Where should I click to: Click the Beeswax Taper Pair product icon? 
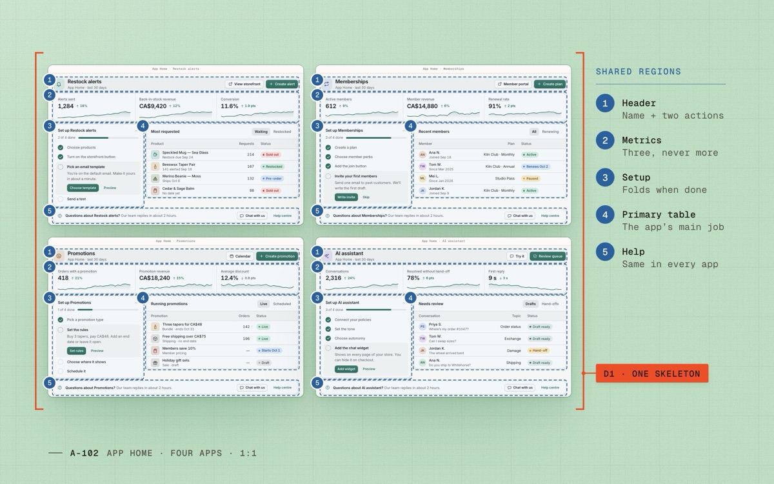155,166
